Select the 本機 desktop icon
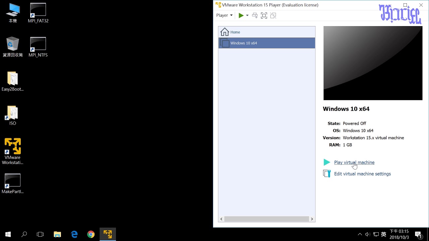The image size is (429, 241). 13,13
